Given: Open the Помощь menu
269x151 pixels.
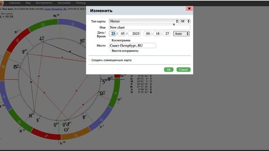Looking at the screenshot, I should pyautogui.click(x=81, y=3).
